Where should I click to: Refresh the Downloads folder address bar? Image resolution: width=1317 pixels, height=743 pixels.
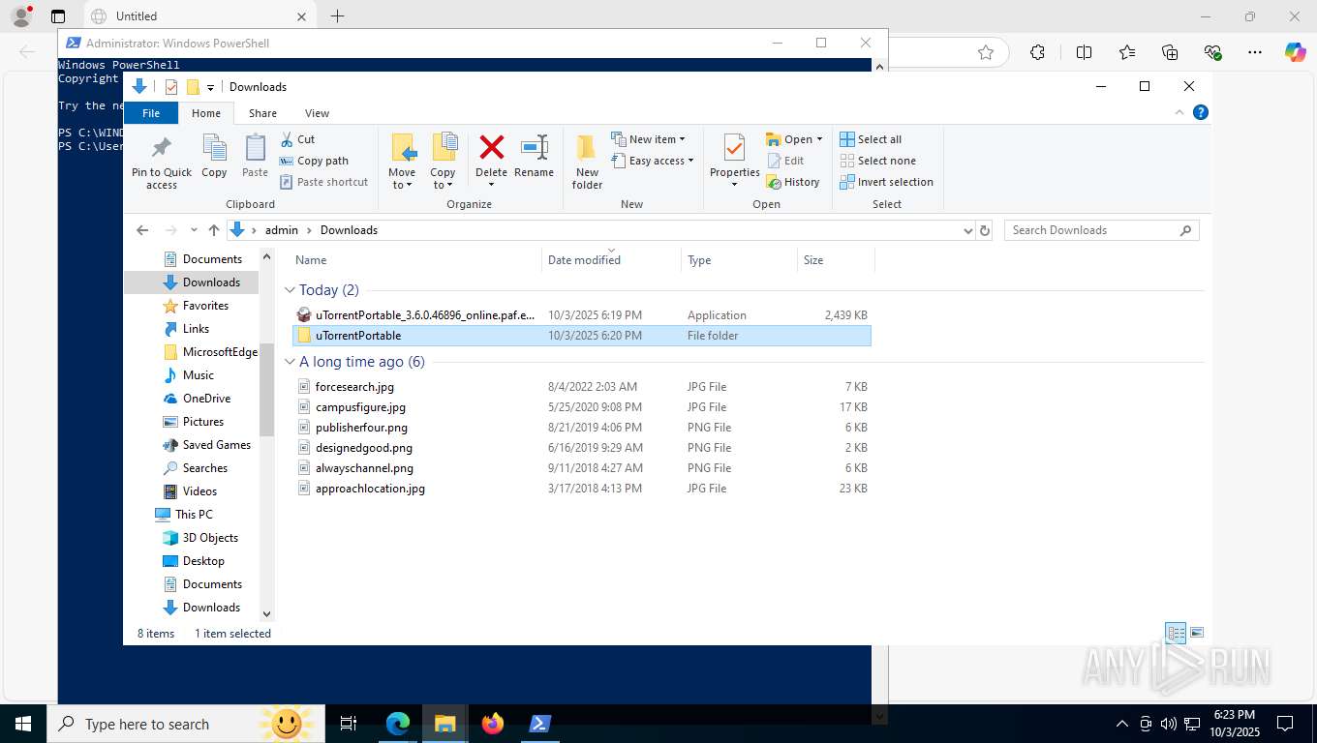pyautogui.click(x=985, y=230)
